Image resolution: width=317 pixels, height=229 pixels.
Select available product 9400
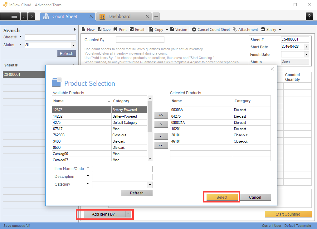point(100,141)
